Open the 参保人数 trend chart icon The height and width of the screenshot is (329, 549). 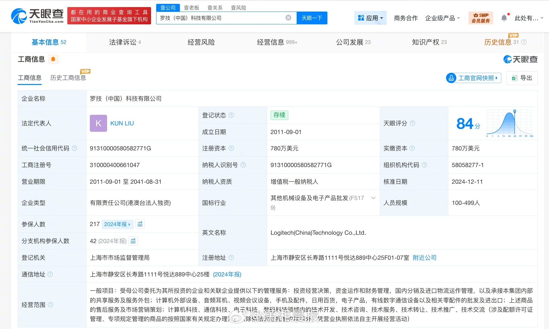(139, 224)
